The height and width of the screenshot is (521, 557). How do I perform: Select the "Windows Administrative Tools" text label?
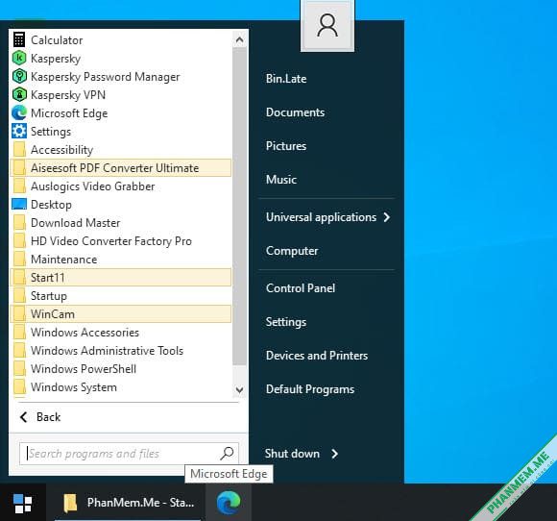coord(107,351)
